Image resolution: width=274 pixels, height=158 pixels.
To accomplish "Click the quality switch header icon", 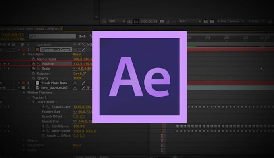I will pos(83,45).
